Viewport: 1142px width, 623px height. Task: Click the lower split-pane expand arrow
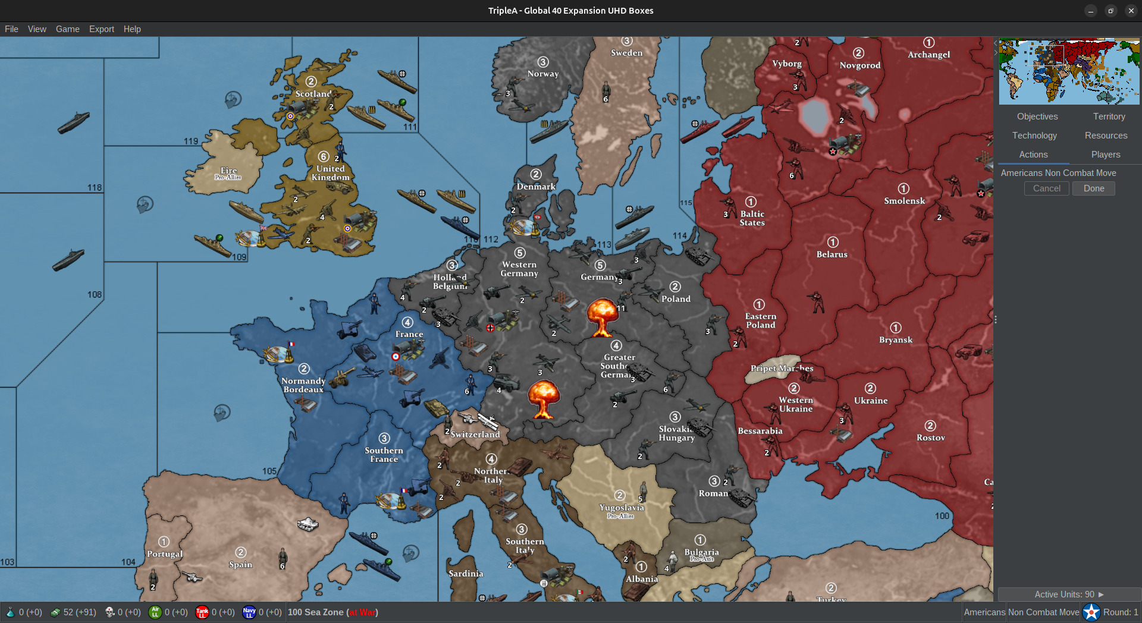pos(996,53)
